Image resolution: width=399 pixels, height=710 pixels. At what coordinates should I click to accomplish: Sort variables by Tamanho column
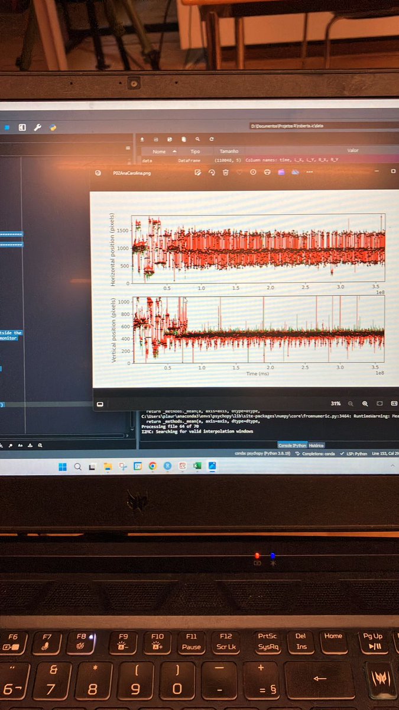click(229, 151)
